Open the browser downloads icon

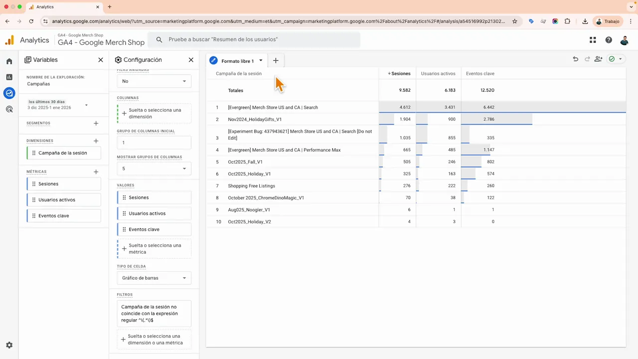click(585, 21)
